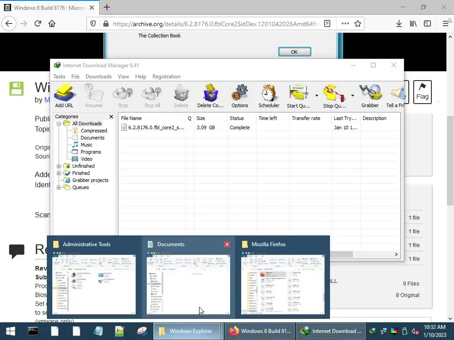Open the View menu in IDM
Viewport: 454px width, 340px height.
[x=123, y=76]
